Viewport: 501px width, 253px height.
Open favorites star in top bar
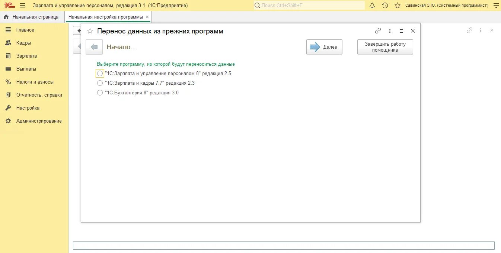tap(398, 5)
